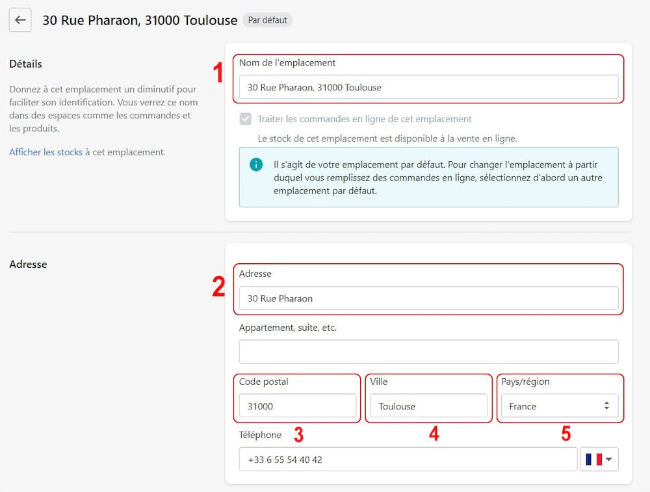
Task: Open "Afficher les stocks" link
Action: [x=45, y=152]
